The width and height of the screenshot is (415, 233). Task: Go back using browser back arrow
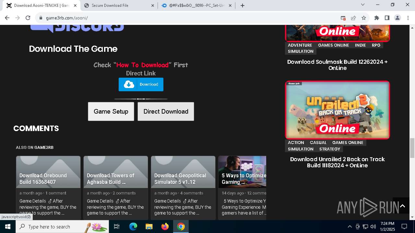click(x=7, y=18)
